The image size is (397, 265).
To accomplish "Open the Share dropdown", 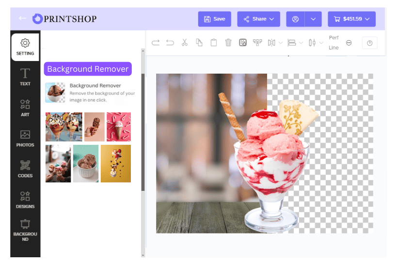I will pyautogui.click(x=258, y=19).
